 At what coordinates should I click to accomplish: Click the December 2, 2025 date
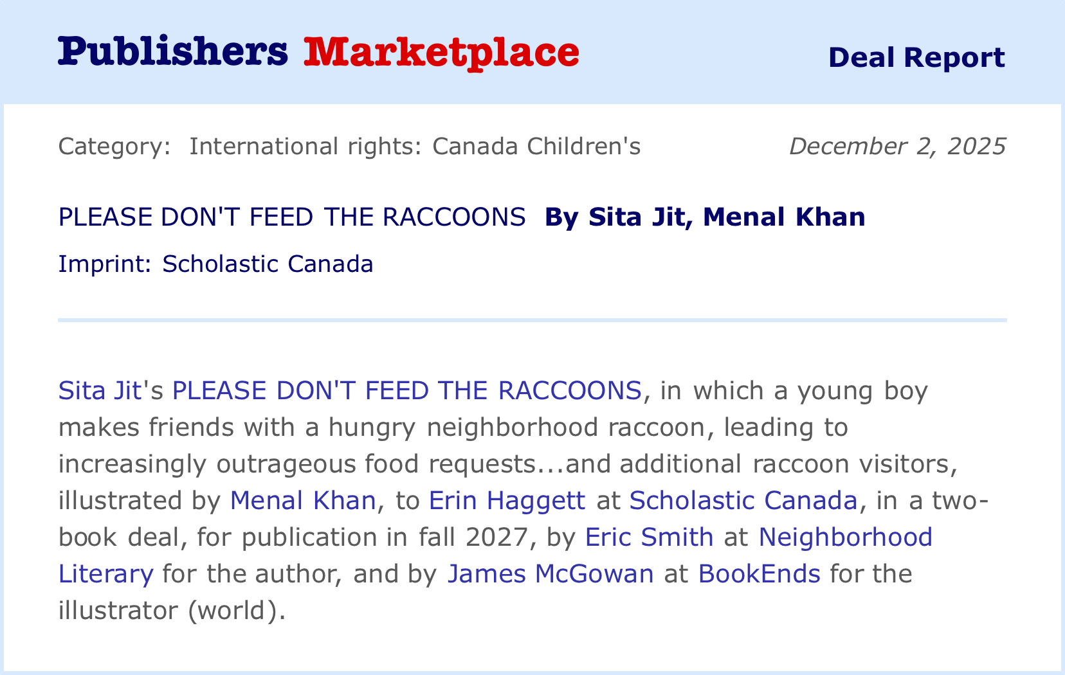click(x=897, y=147)
